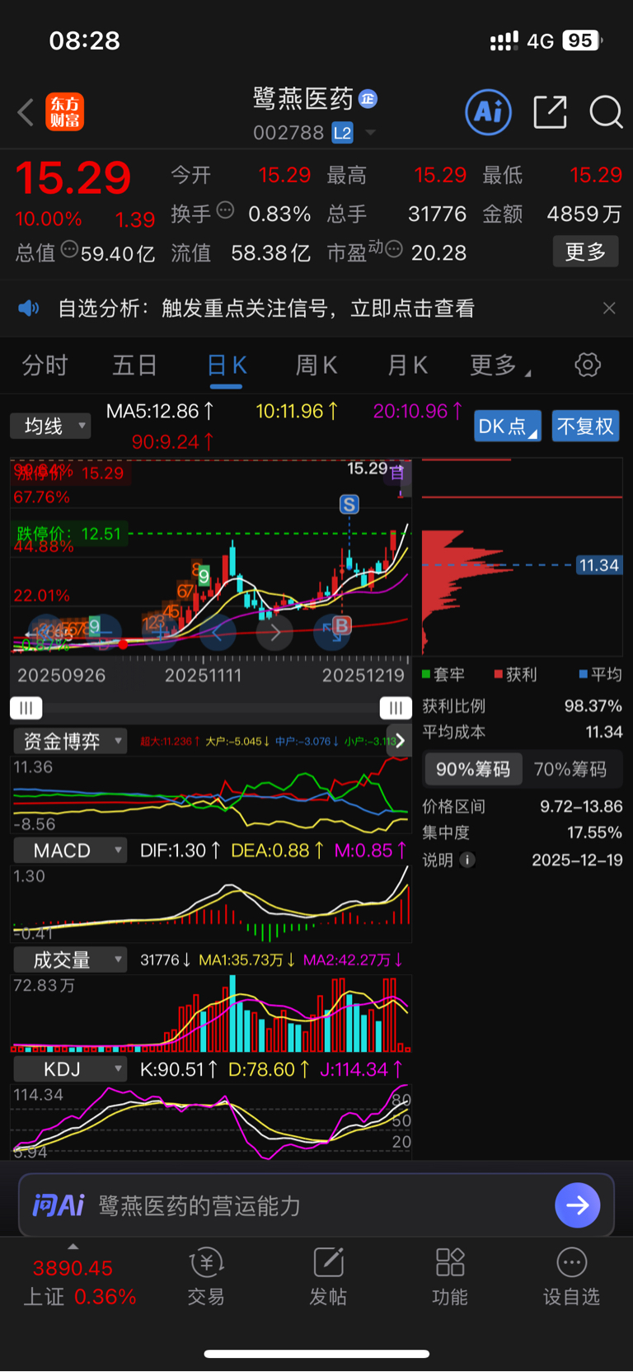
Task: Select the 日K chart tab
Action: tap(227, 365)
